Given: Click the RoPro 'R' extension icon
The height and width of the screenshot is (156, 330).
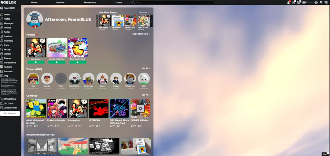Looking at the screenshot, I should click(326, 3).
